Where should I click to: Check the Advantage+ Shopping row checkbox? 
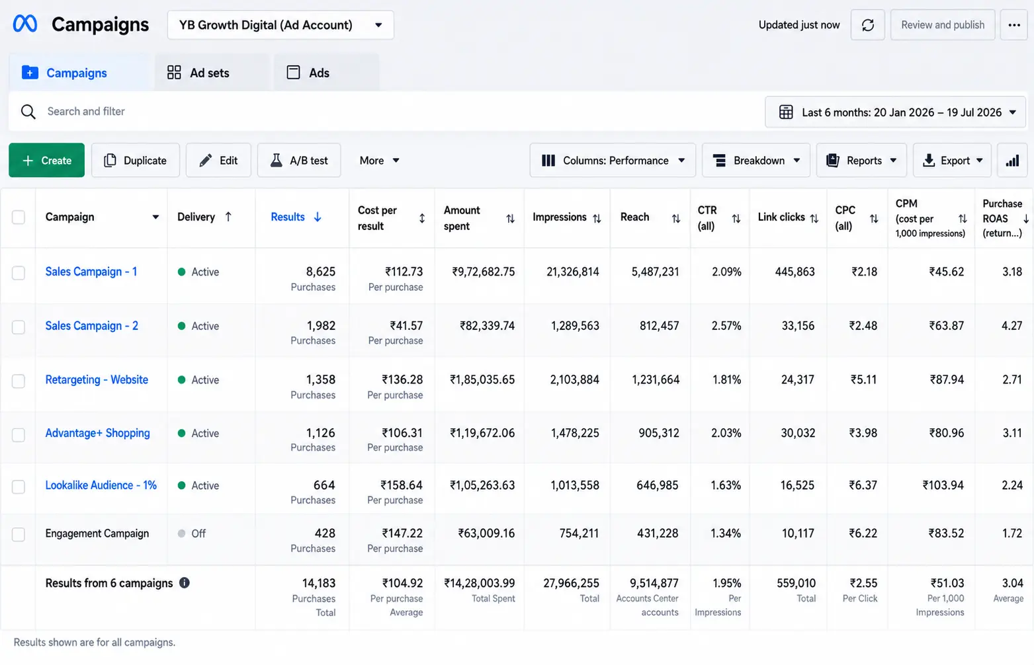click(19, 435)
